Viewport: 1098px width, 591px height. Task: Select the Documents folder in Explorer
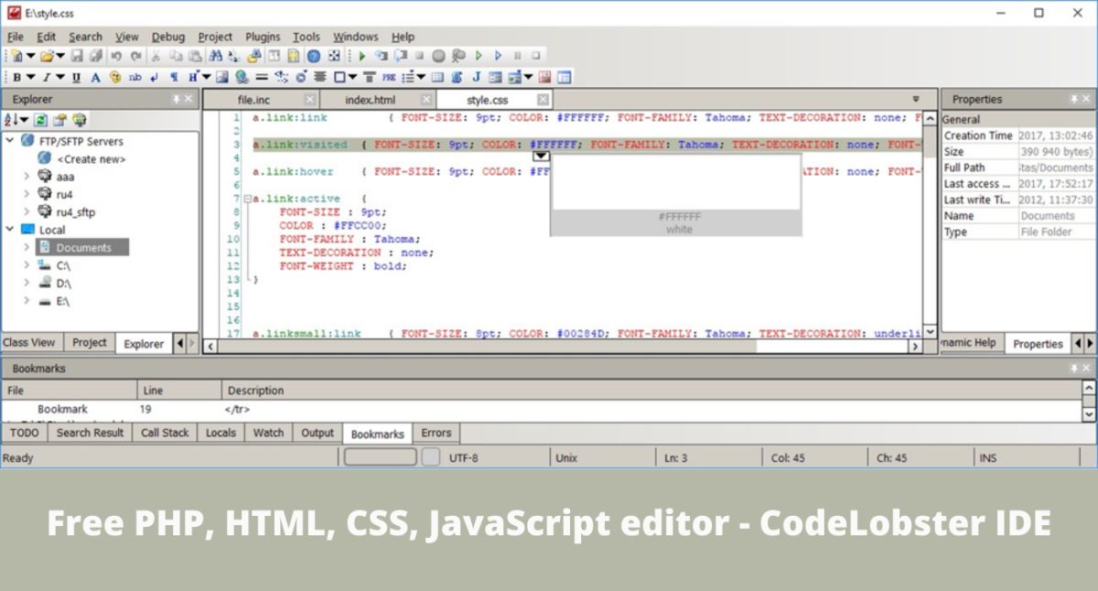[x=83, y=248]
